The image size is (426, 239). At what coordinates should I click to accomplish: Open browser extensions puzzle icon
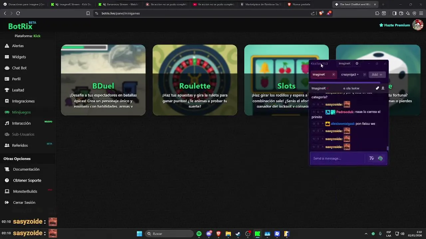tap(377, 13)
